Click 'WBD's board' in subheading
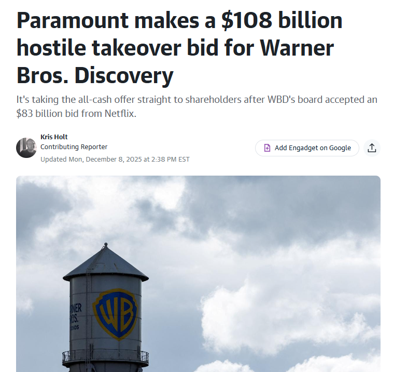Viewport: 393px width, 372px height. 294,100
